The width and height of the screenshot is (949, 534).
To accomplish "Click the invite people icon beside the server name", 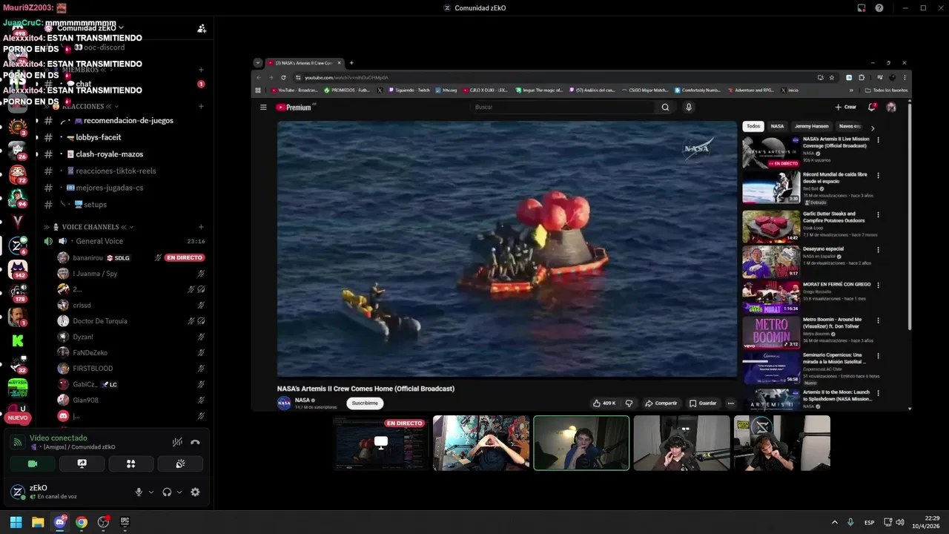I will point(202,29).
